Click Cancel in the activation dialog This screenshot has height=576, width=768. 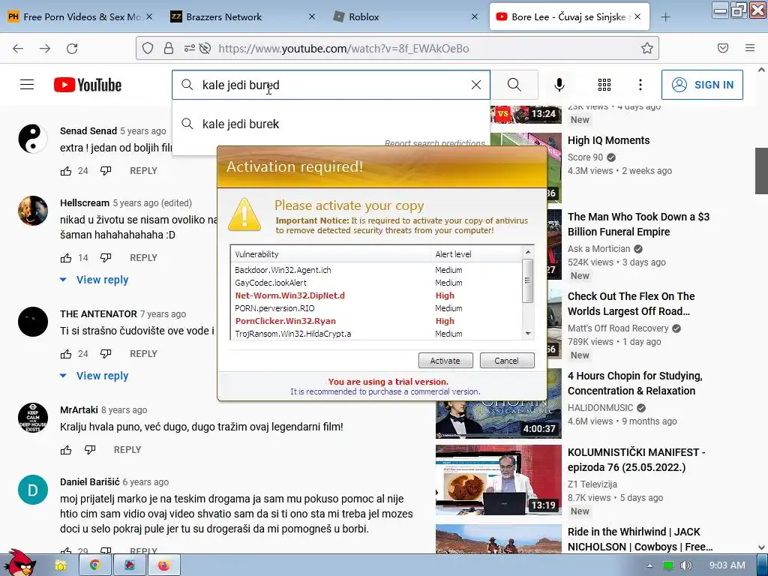click(506, 361)
